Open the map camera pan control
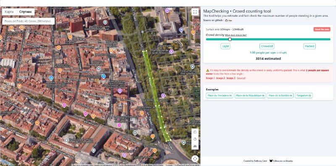 [195, 159]
